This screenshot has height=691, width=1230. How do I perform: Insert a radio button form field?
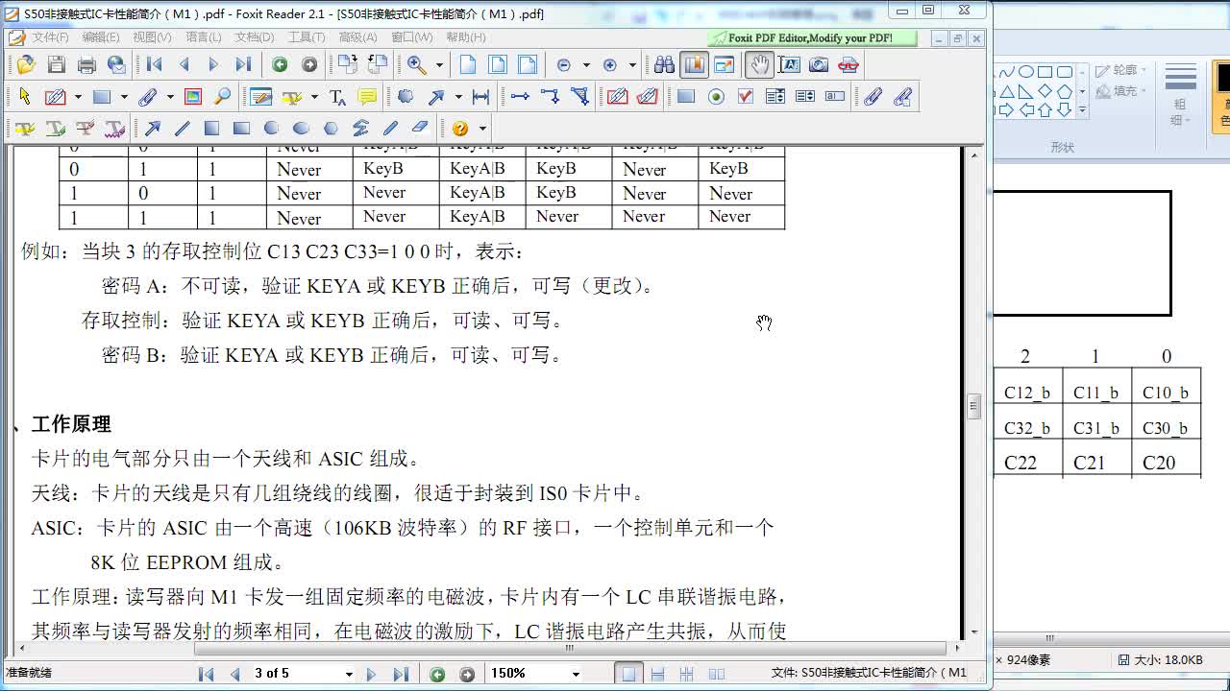716,97
